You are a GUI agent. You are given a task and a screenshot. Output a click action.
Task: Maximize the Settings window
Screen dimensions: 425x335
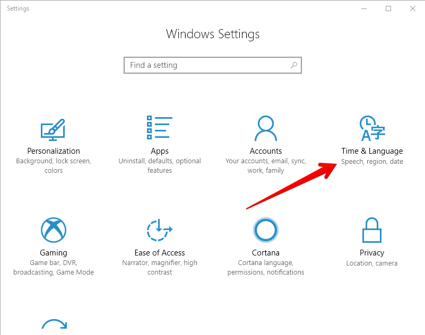[388, 8]
